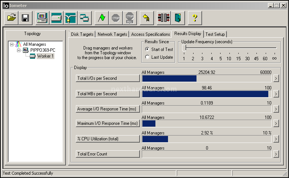Select PIPPO369-PC manager in tree
The image size is (289, 178).
pyautogui.click(x=43, y=50)
